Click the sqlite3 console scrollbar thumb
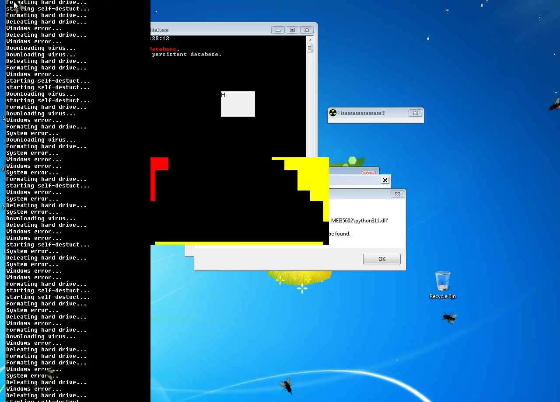 (x=310, y=48)
